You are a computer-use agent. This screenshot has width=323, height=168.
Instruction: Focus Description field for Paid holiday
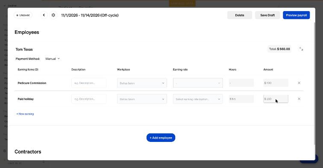click(x=89, y=99)
